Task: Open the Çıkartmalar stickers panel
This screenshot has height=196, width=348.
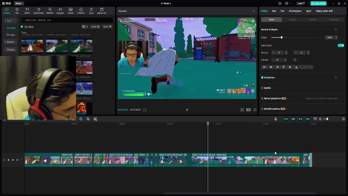Action: coord(39,11)
